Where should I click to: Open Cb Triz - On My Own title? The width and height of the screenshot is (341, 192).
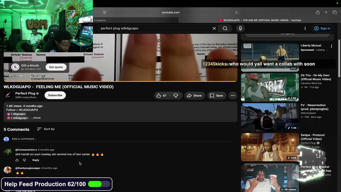[316, 77]
